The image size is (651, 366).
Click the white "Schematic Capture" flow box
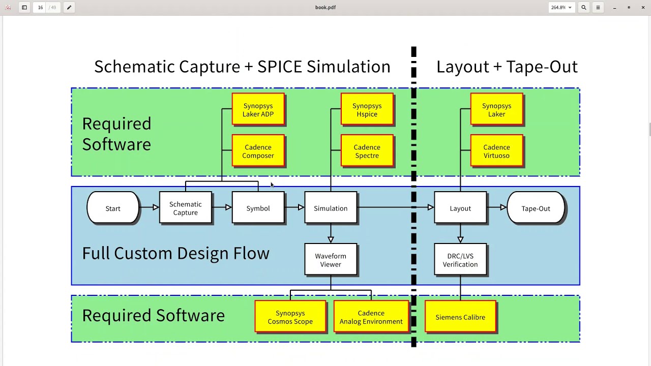[185, 208]
